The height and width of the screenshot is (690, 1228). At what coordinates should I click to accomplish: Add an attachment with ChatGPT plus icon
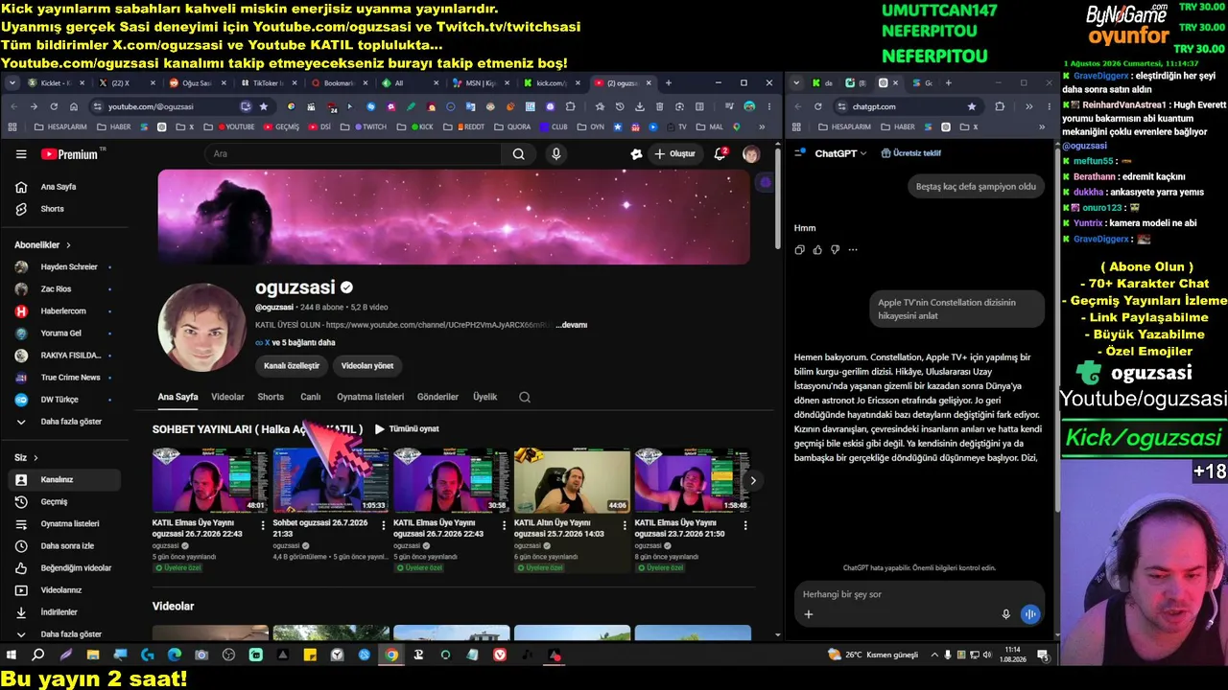coord(808,614)
